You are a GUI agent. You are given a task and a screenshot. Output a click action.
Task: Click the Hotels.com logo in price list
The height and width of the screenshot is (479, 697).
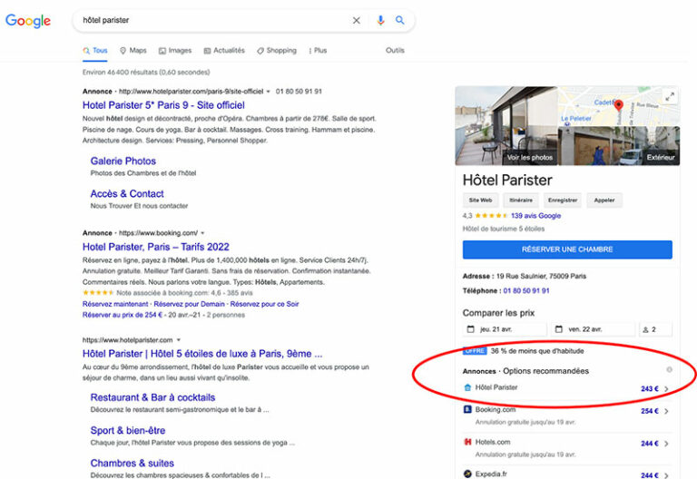[467, 442]
